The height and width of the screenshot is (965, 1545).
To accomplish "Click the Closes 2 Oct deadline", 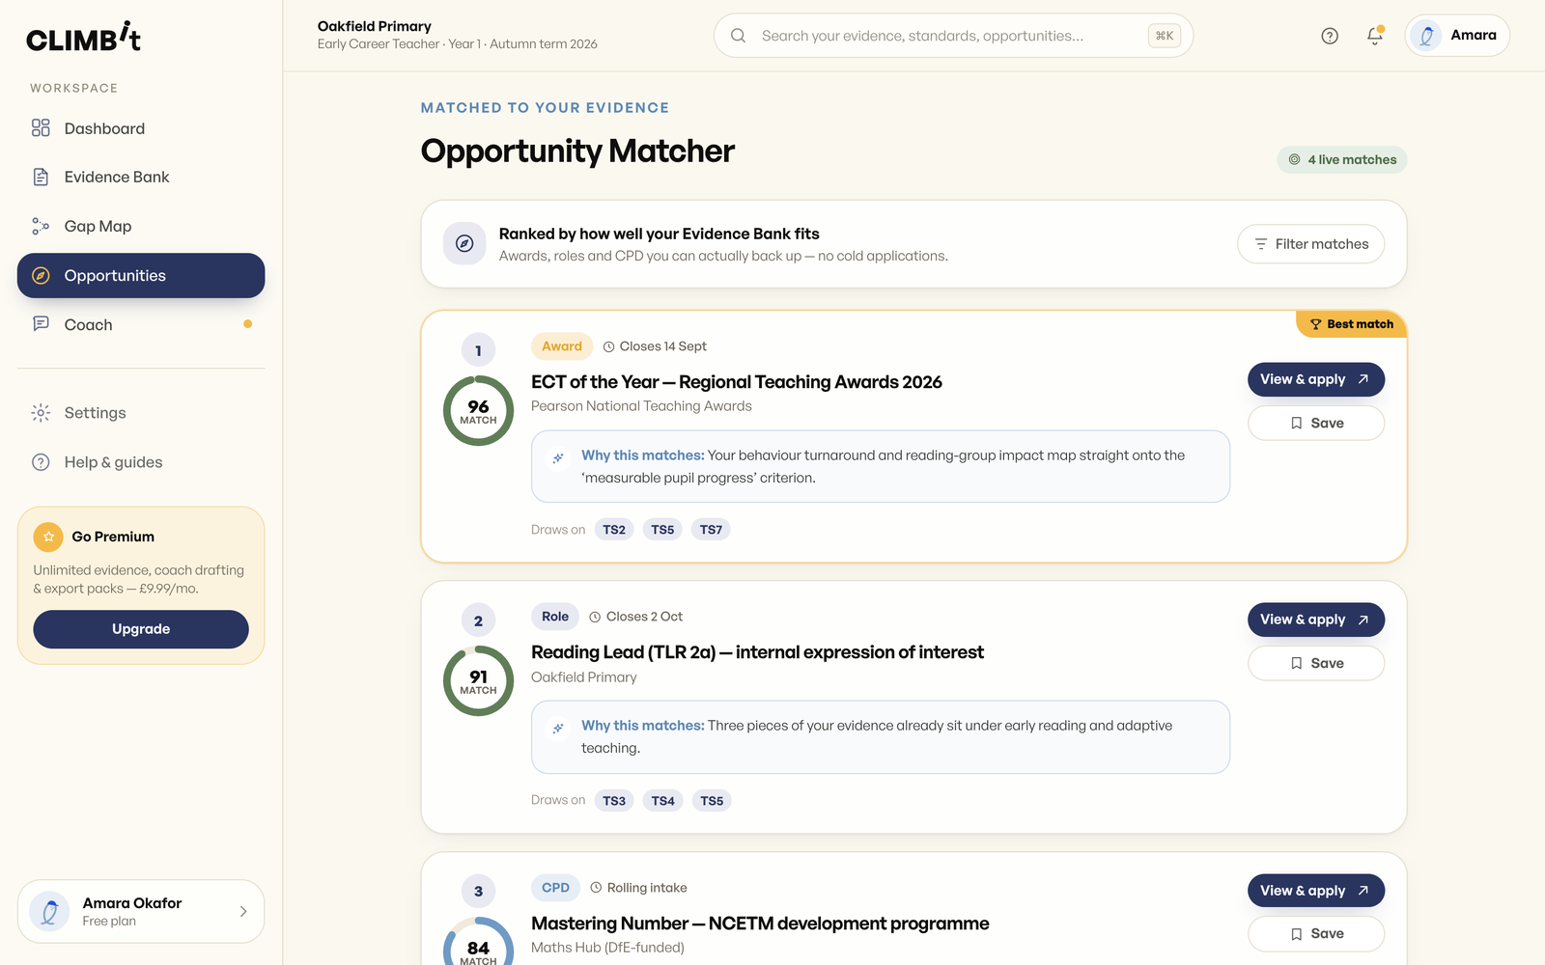I will coord(635,617).
